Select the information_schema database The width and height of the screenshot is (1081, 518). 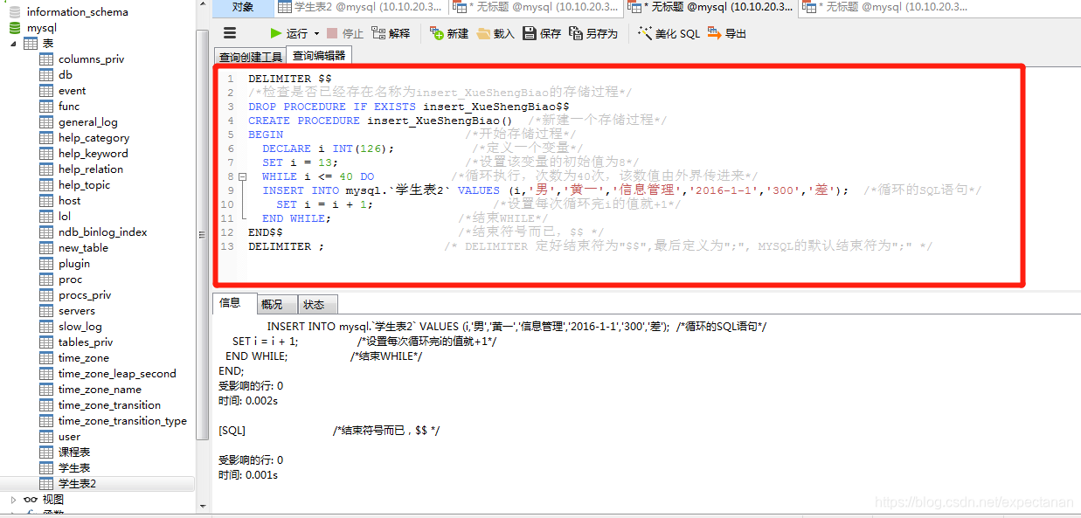pos(77,12)
